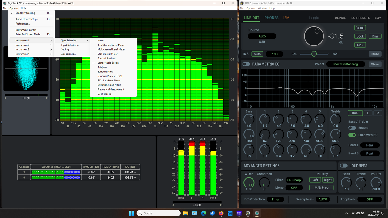Open Amazon Music from the taskbar
This screenshot has height=218, width=388.
239,213
